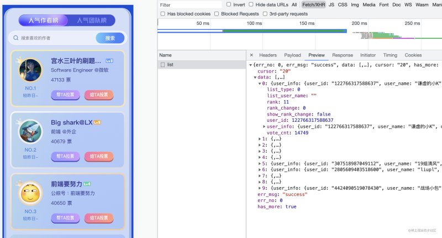Collapse the data array
Viewport: 442px width, 238px height.
255,77
